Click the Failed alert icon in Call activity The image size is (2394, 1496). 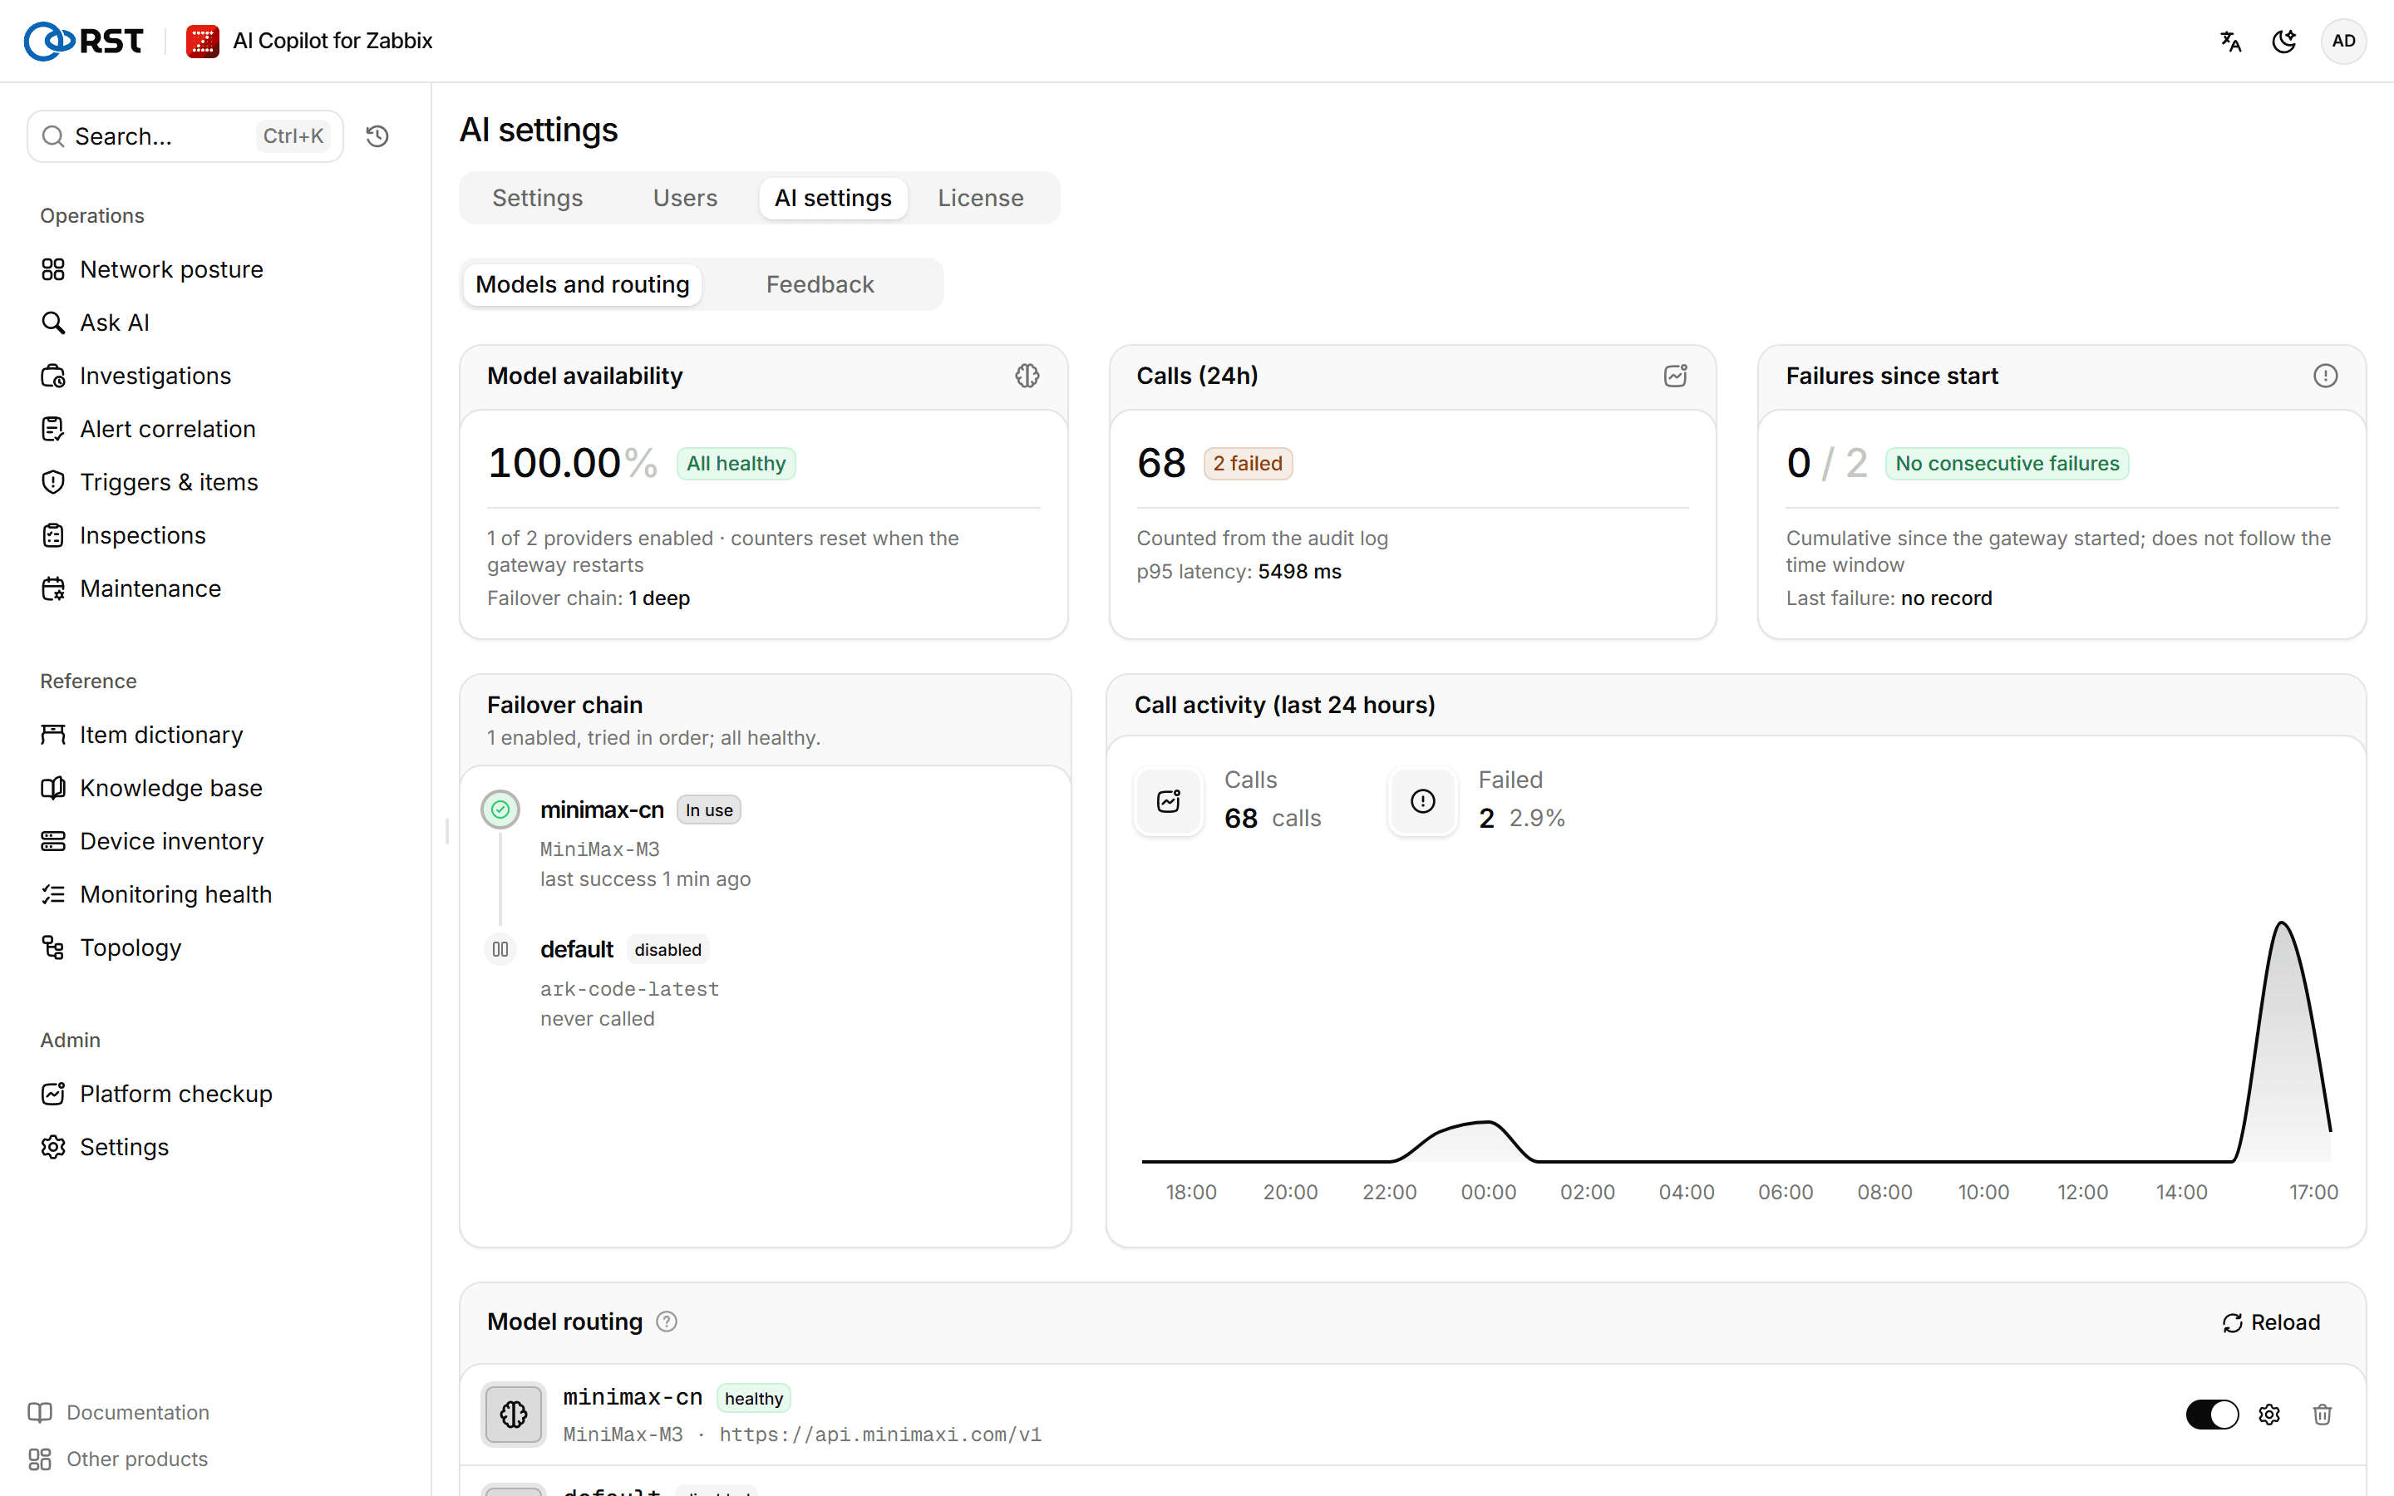point(1422,801)
